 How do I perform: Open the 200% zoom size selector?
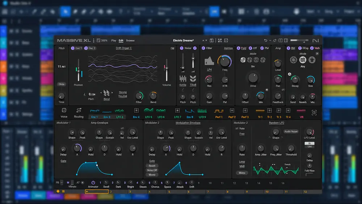click(102, 41)
